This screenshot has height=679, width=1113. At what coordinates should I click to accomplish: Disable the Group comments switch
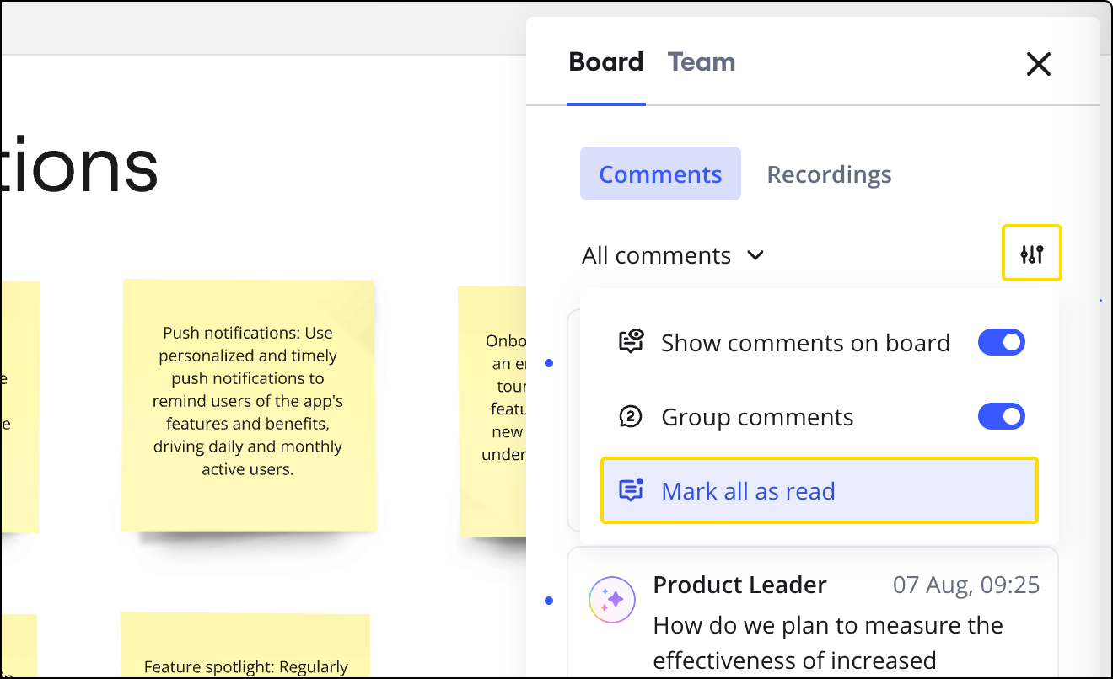(x=1001, y=416)
